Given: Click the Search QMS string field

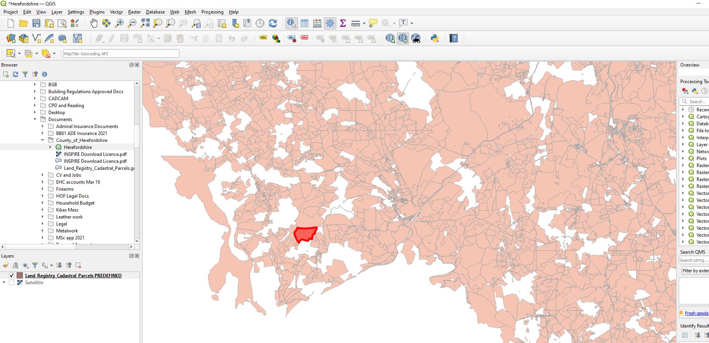Looking at the screenshot, I should click(694, 260).
